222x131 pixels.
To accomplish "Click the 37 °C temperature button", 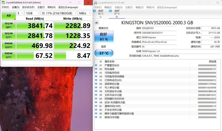I will pos(104,53).
